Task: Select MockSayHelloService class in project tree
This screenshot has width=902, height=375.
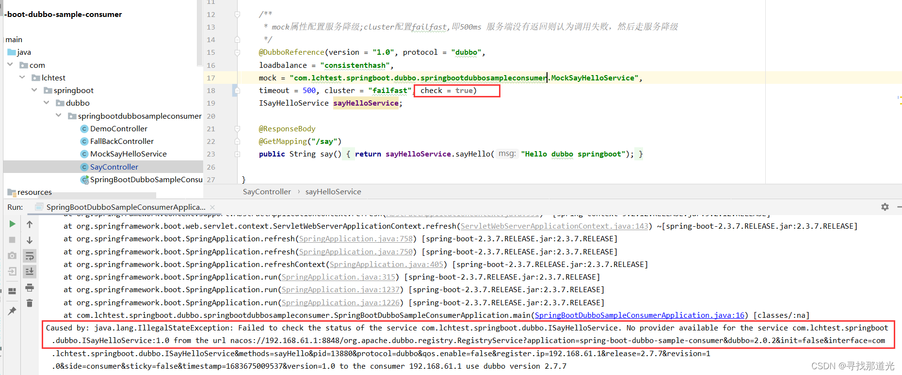Action: [x=129, y=154]
